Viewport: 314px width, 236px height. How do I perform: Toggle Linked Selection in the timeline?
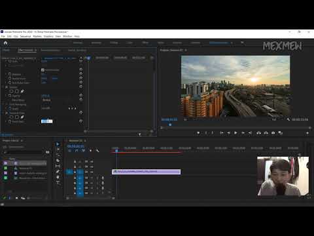pyautogui.click(x=83, y=151)
